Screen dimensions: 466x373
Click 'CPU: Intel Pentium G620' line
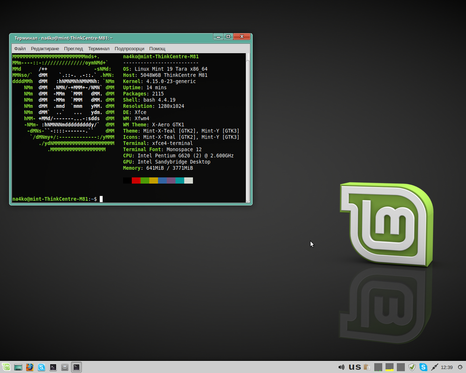pos(178,156)
